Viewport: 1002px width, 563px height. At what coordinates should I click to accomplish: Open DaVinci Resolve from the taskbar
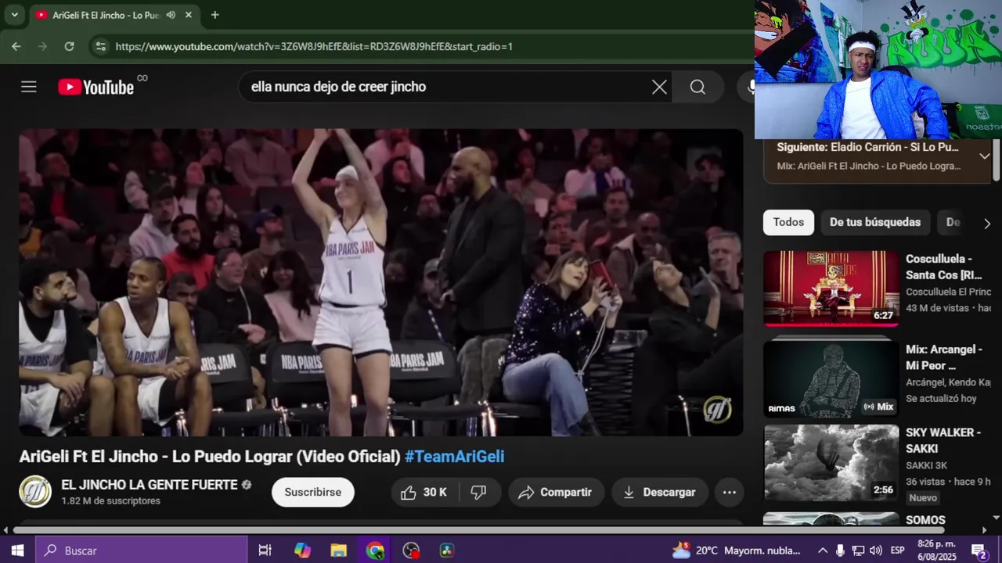(447, 550)
